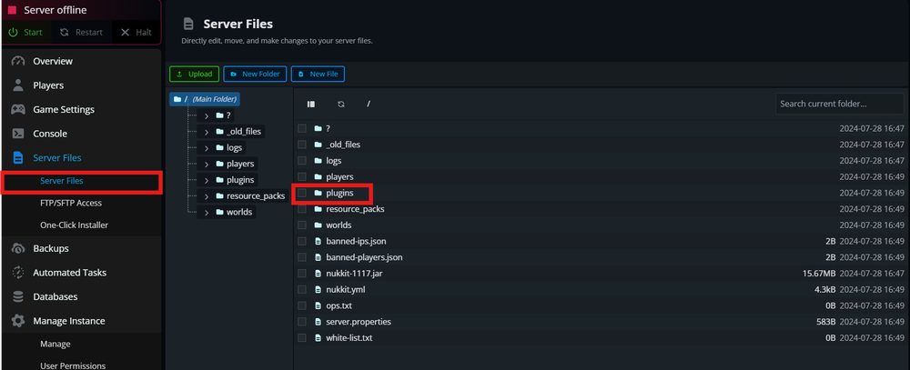Expand the resource_packs tree node
This screenshot has height=370, width=910.
pyautogui.click(x=207, y=196)
